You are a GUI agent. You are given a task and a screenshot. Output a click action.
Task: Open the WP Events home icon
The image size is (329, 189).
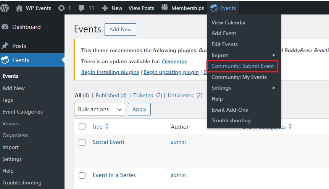tap(19, 8)
